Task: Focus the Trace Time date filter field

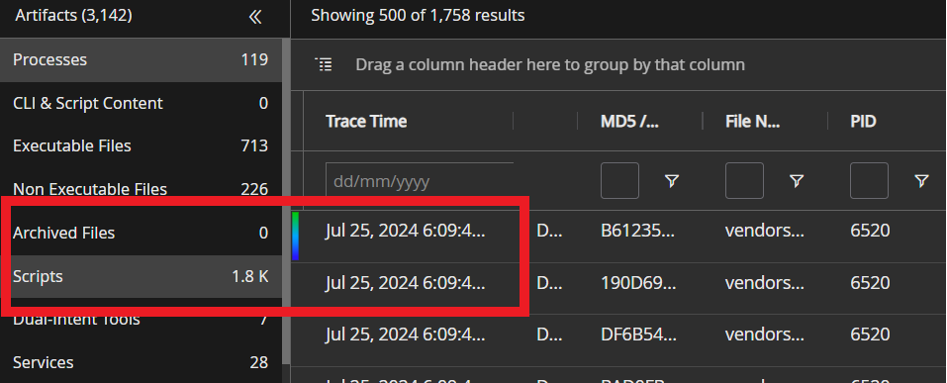Action: pyautogui.click(x=420, y=181)
